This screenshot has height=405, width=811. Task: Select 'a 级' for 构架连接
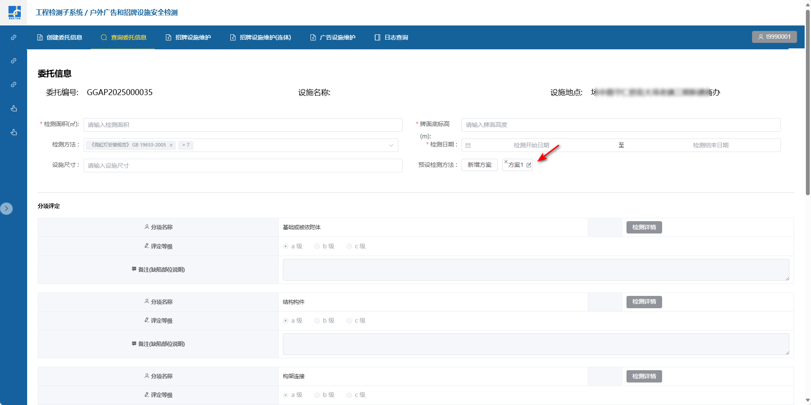285,395
